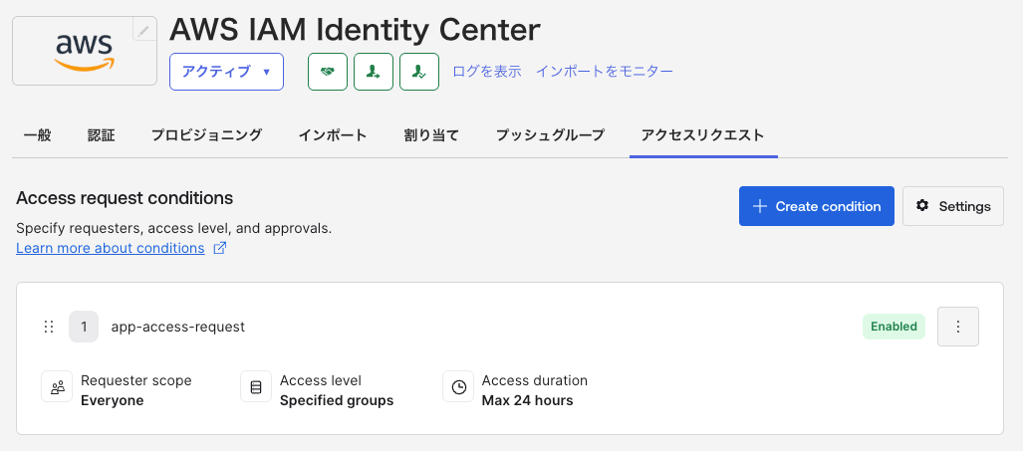
Task: Click the ログを表示 link
Action: tap(487, 72)
